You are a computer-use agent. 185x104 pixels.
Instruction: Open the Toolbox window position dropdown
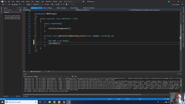point(18,8)
